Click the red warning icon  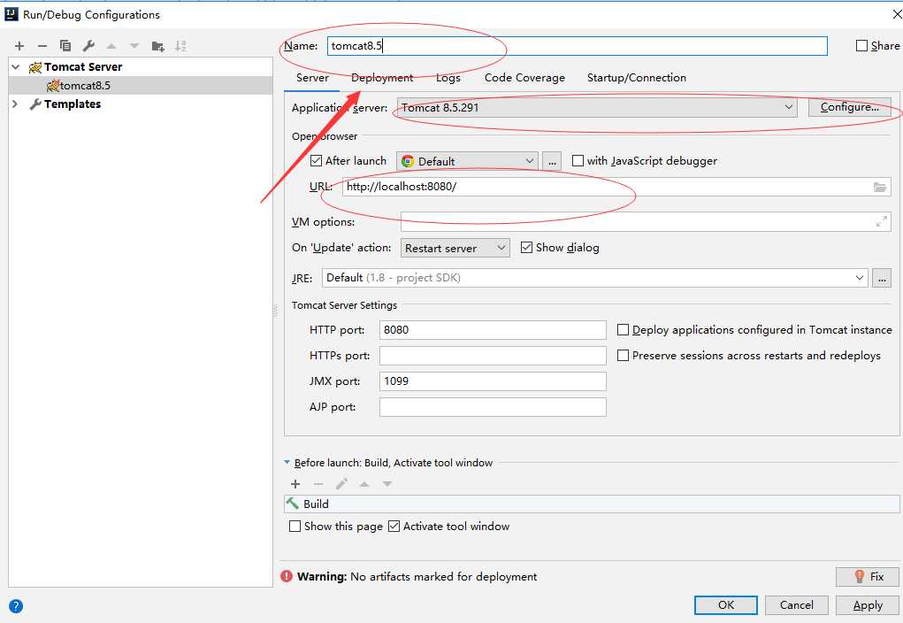click(287, 576)
